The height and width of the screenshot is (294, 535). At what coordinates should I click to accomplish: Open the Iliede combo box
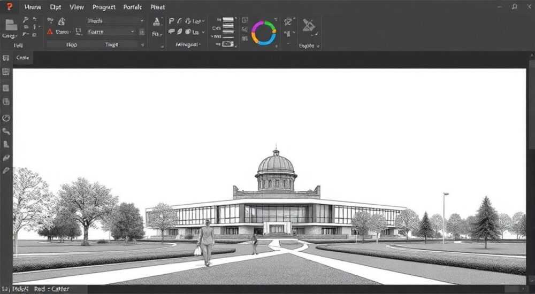point(116,21)
